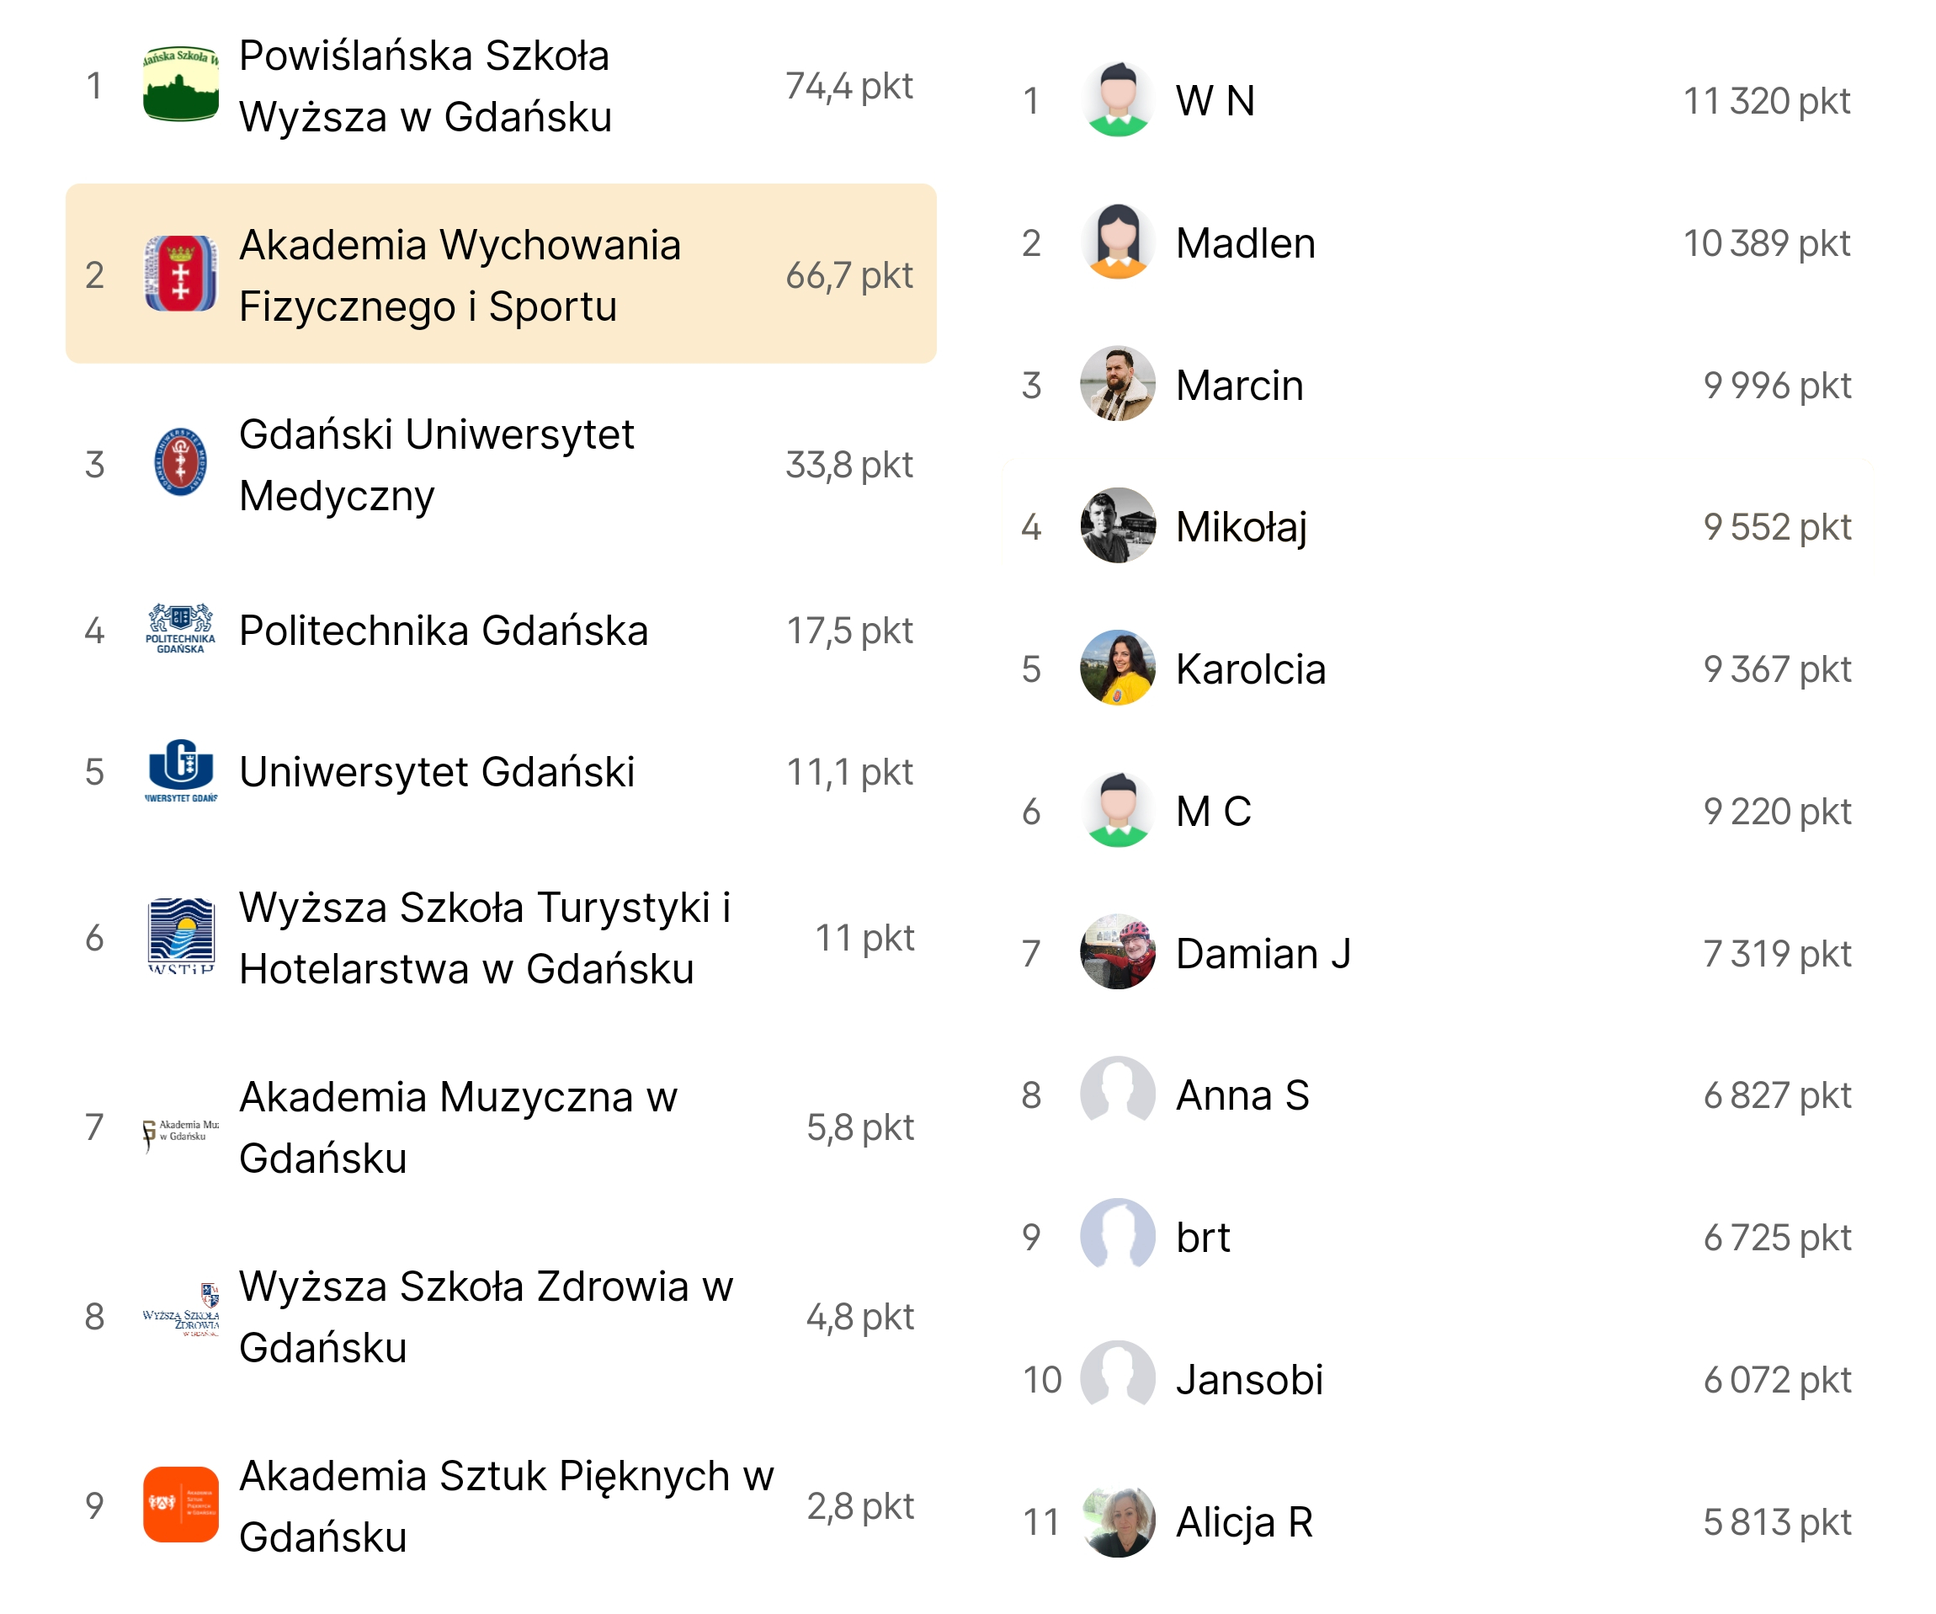Click Akademia Muzyczna w Gdańsku logo
This screenshot has height=1614, width=1936.
click(181, 1129)
